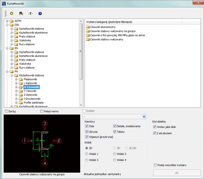
Task: Collapse the DIN tree node
Action: tap(7, 25)
